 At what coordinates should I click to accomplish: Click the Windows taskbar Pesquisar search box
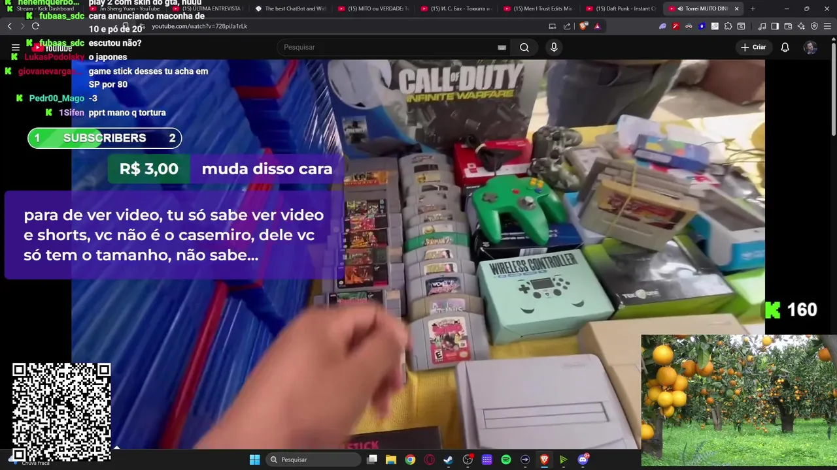pyautogui.click(x=314, y=460)
